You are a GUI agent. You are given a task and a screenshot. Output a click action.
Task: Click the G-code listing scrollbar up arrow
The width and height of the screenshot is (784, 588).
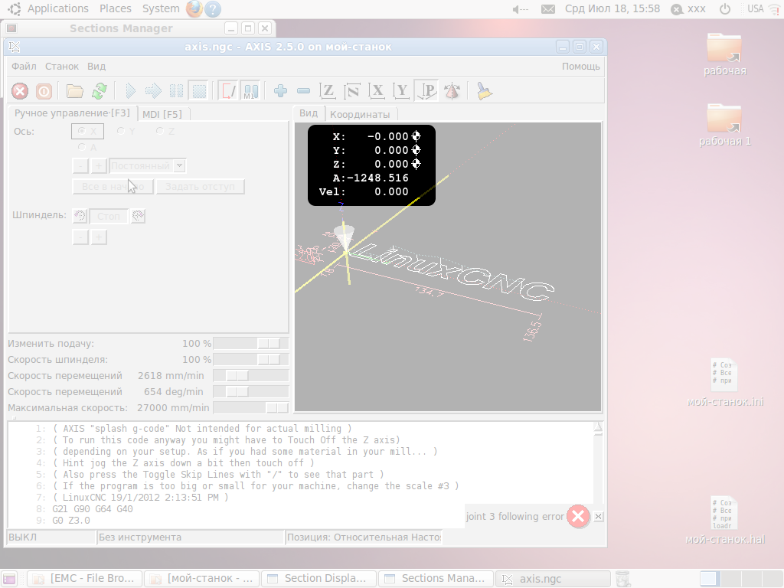click(598, 427)
